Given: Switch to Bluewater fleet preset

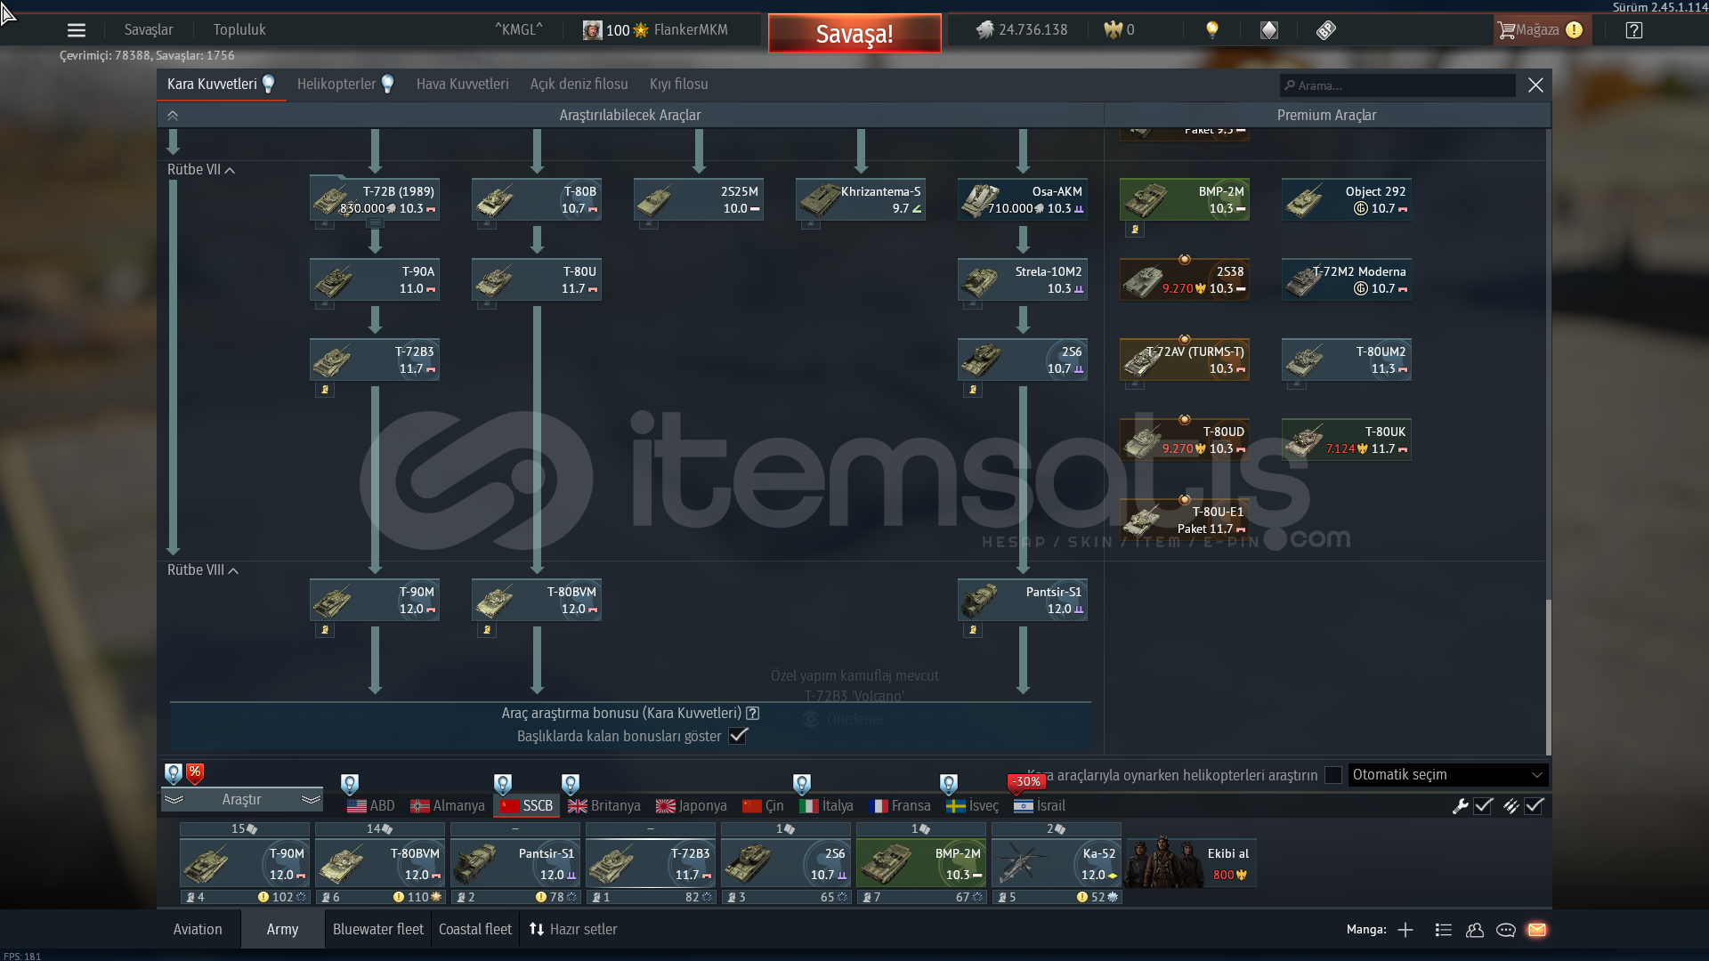Looking at the screenshot, I should [378, 930].
